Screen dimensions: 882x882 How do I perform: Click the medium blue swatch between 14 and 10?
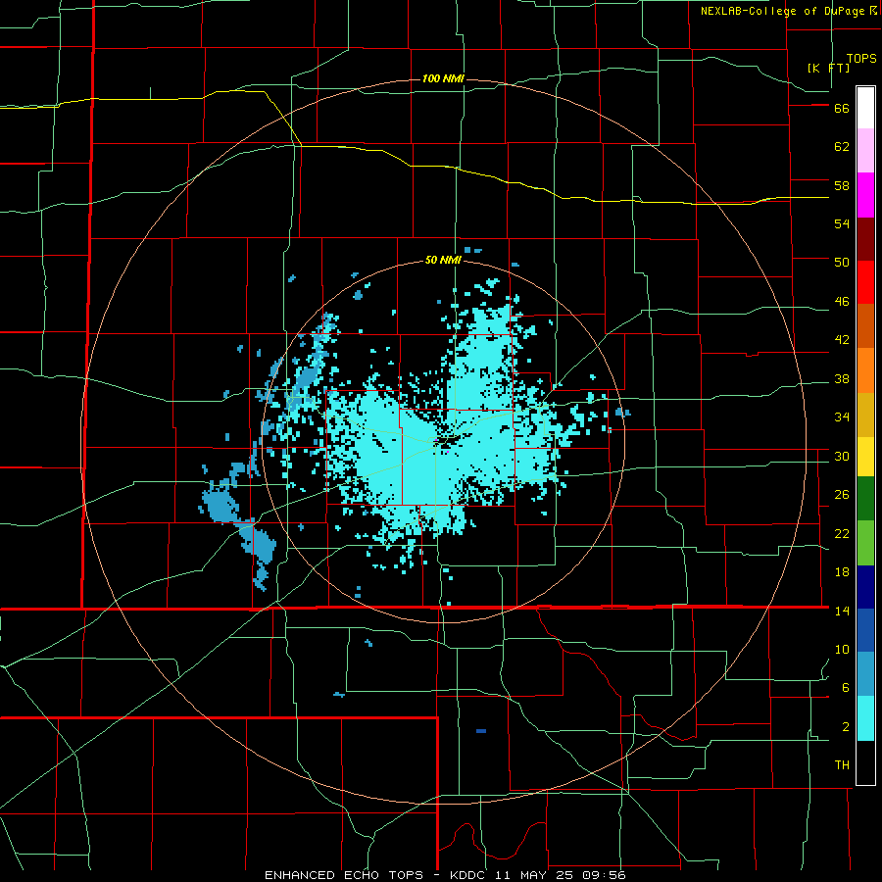click(865, 630)
